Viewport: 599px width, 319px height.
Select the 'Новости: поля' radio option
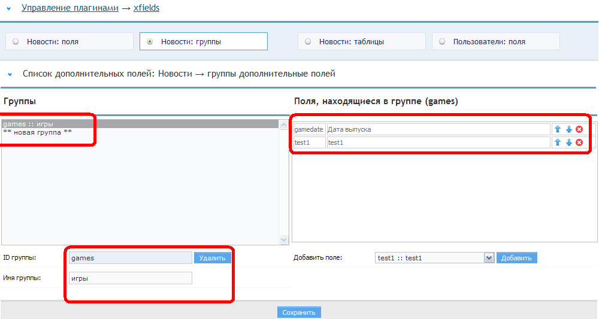pyautogui.click(x=16, y=42)
